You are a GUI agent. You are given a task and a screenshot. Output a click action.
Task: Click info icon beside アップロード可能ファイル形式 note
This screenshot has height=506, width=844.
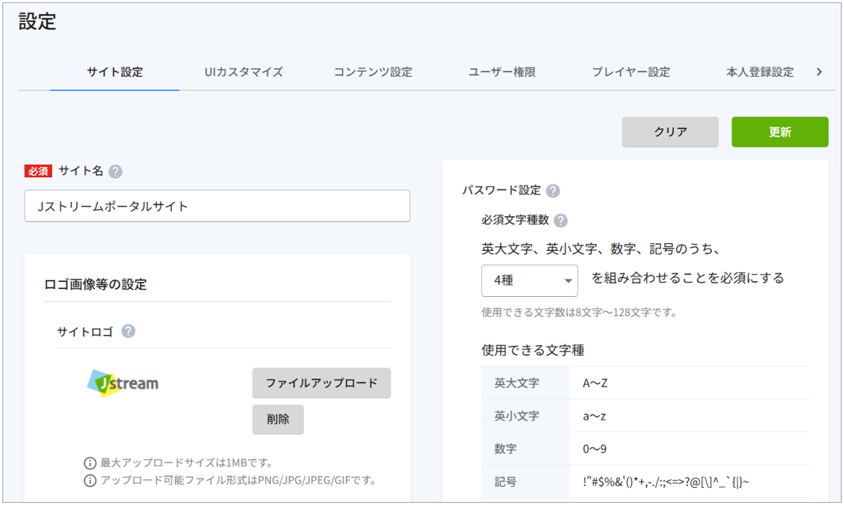90,480
